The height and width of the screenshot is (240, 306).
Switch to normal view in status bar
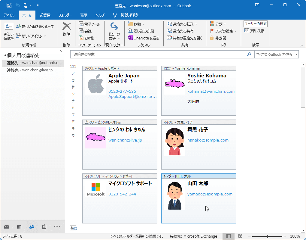coord(229,236)
